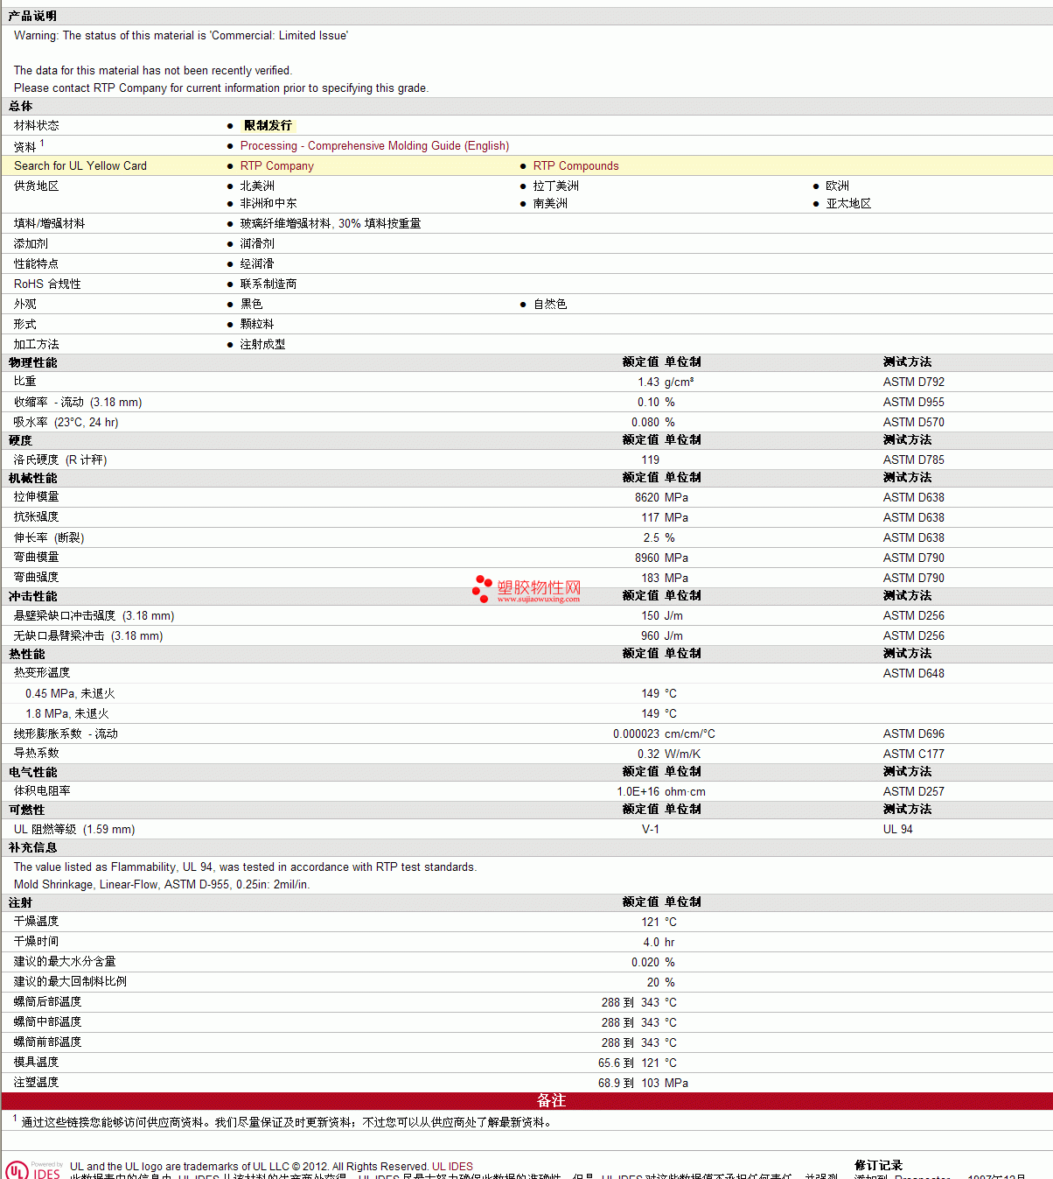Select 非洲和中东 in the supply regions

pyautogui.click(x=268, y=204)
